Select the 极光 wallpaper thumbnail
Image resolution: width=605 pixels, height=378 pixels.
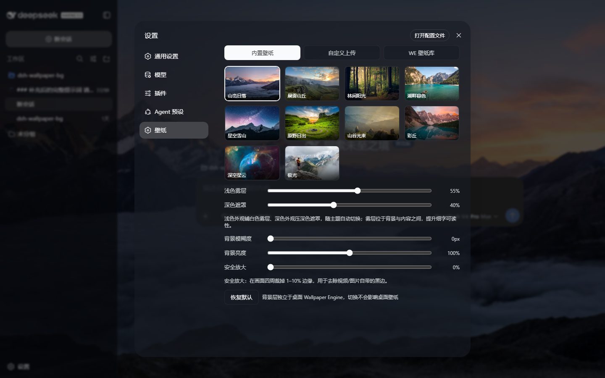(x=312, y=163)
